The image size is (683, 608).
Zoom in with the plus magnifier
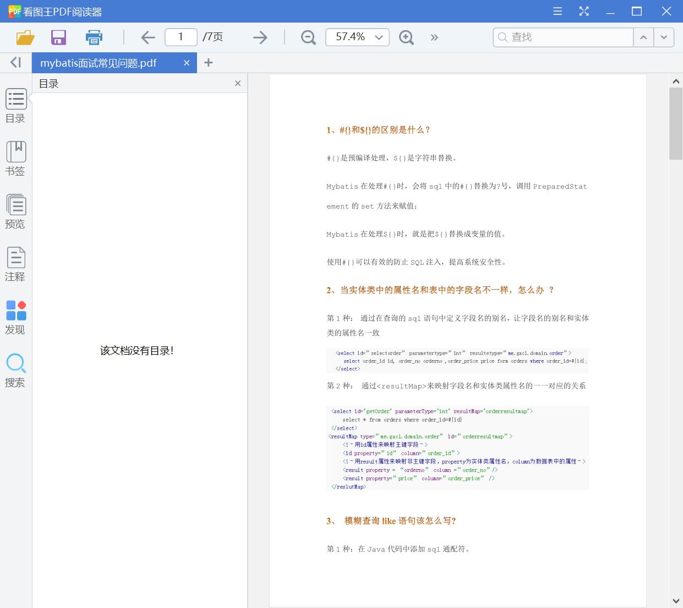click(x=406, y=37)
